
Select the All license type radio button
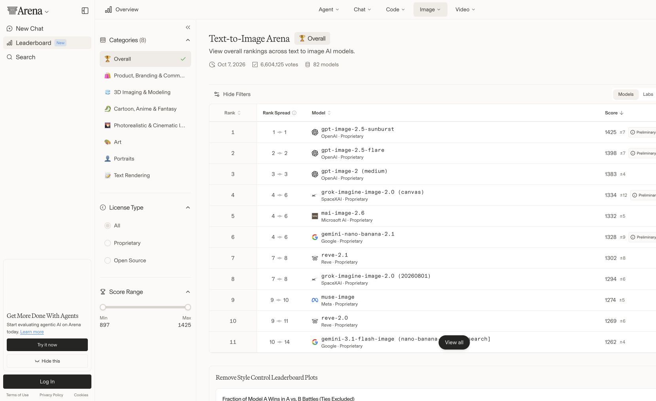[108, 226]
